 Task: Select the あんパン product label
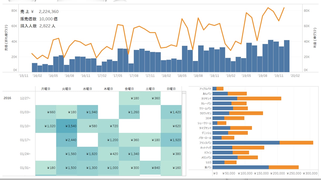tap(207, 93)
